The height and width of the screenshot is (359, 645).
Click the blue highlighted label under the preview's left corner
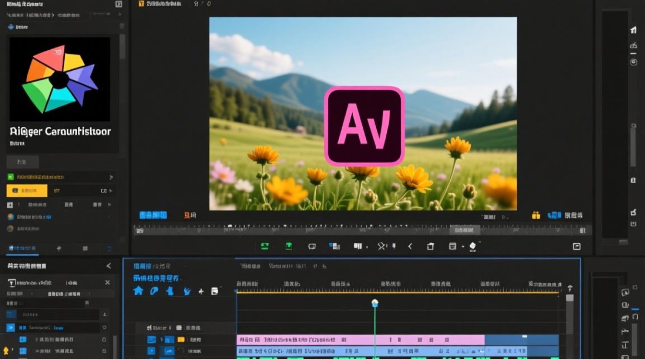(x=153, y=215)
